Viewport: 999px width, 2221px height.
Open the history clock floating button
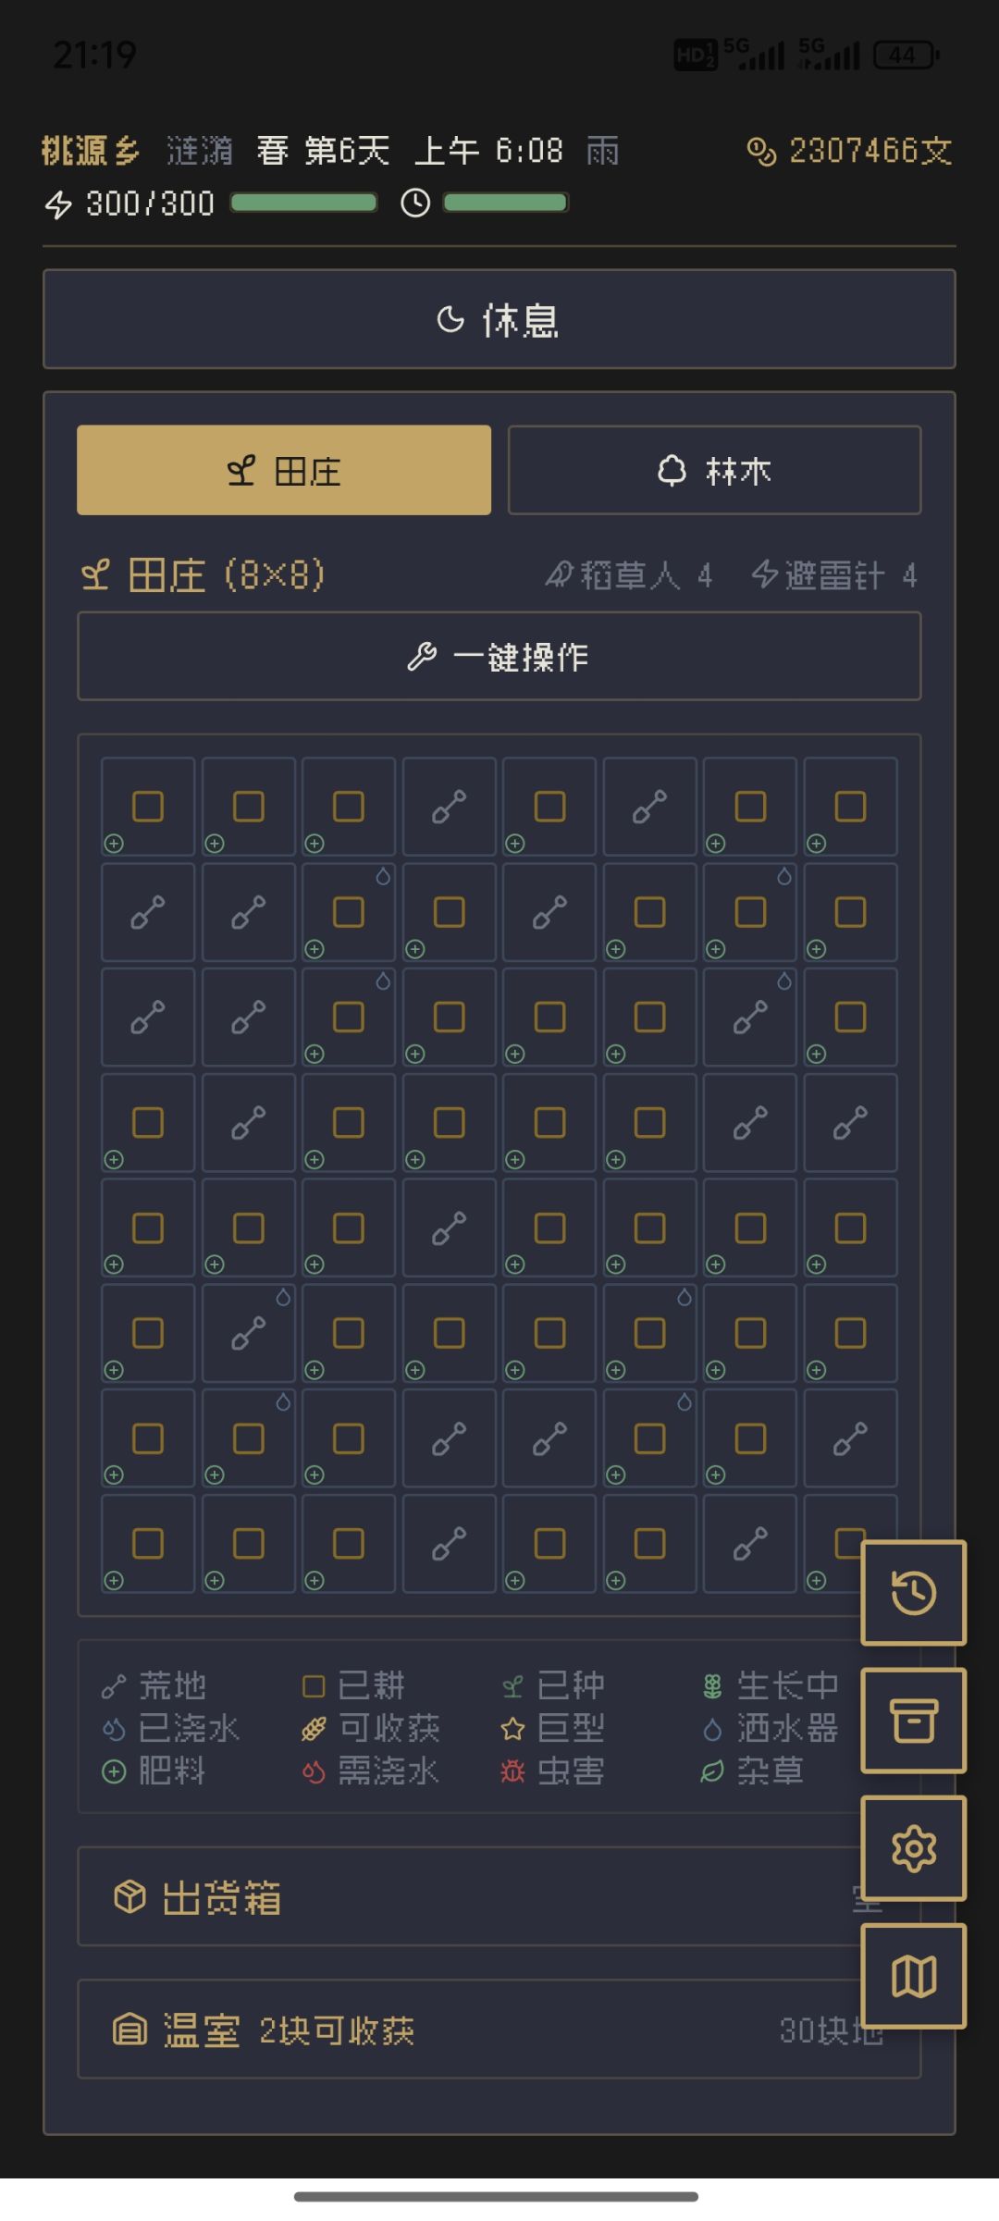(x=913, y=1593)
